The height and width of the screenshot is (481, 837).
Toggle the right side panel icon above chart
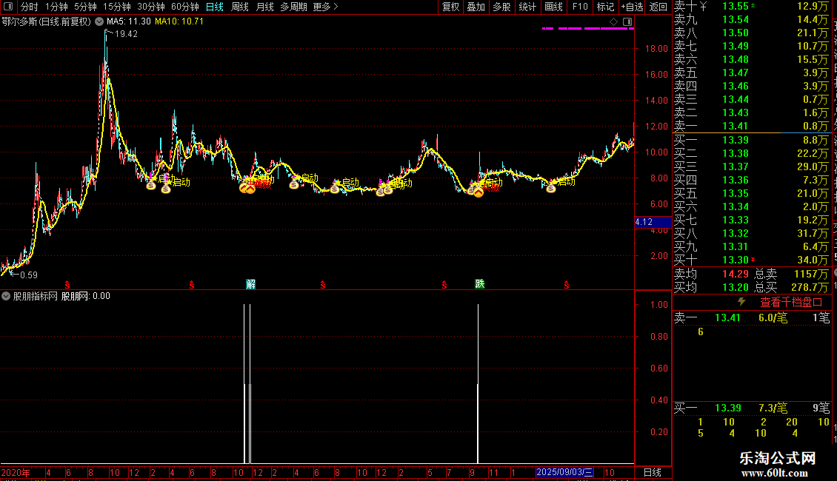coord(627,22)
